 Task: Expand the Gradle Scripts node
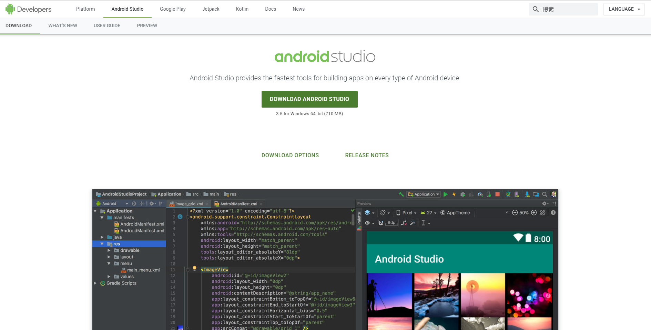[95, 283]
